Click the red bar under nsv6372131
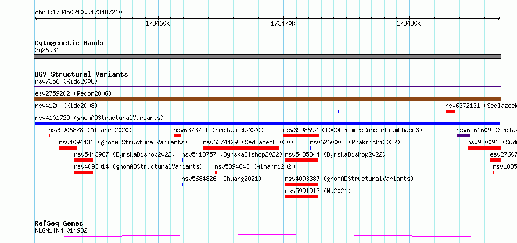The height and width of the screenshot is (243, 517). click(450, 111)
